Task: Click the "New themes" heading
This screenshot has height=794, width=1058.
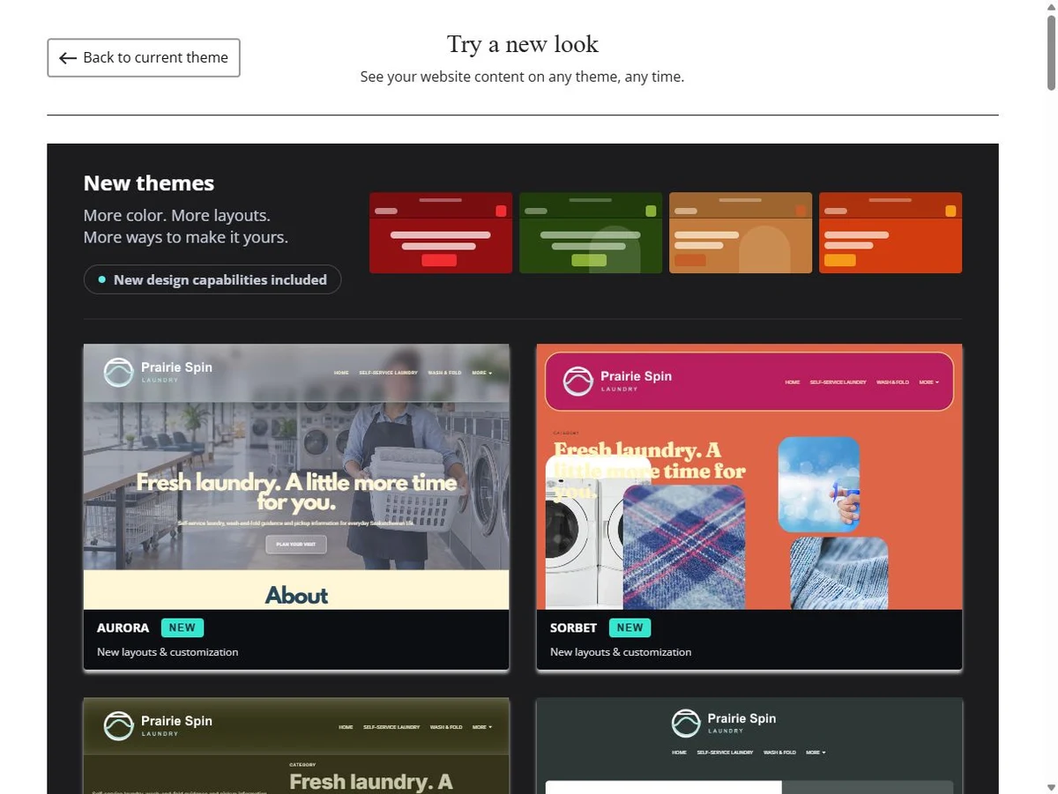Action: 149,183
